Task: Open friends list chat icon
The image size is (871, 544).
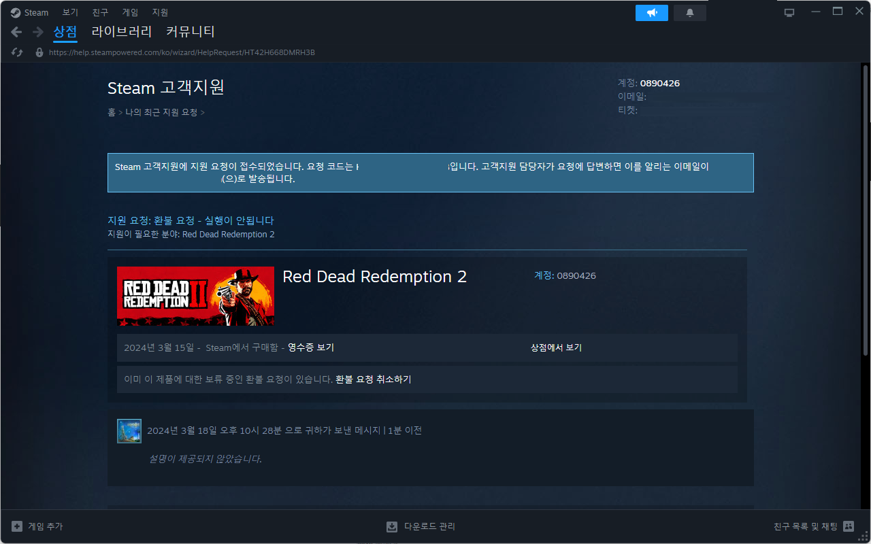Action: [848, 526]
